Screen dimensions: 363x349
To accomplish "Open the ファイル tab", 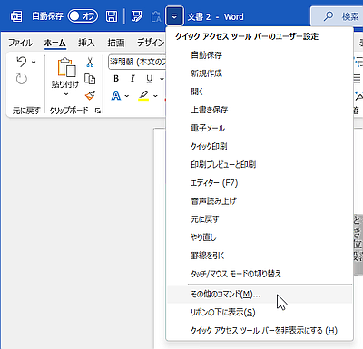I will [x=20, y=43].
